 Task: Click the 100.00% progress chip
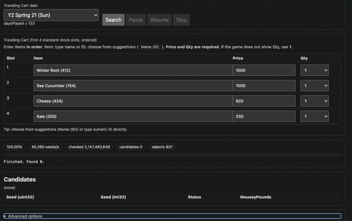14,147
